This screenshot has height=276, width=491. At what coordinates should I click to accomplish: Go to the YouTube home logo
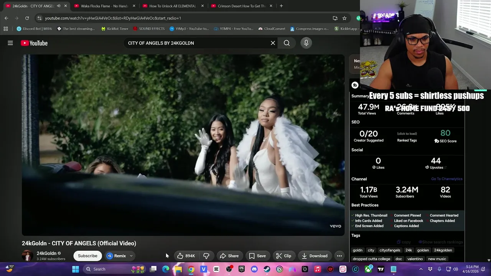[x=34, y=43]
